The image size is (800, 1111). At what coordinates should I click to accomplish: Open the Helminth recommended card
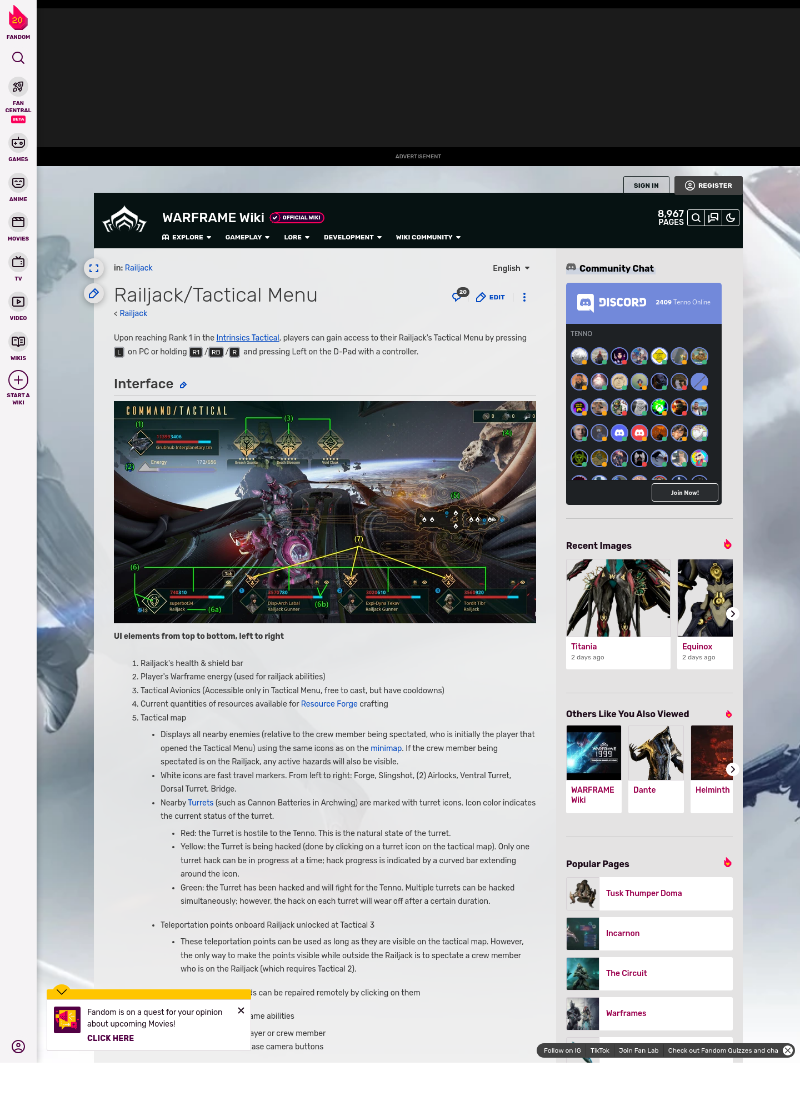[x=712, y=769]
